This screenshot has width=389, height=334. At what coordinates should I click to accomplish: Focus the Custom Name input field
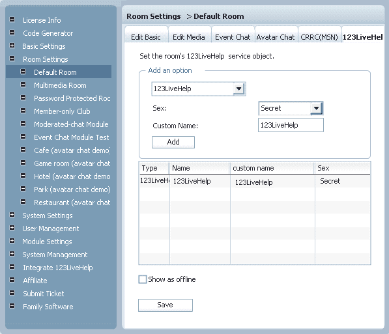(291, 125)
